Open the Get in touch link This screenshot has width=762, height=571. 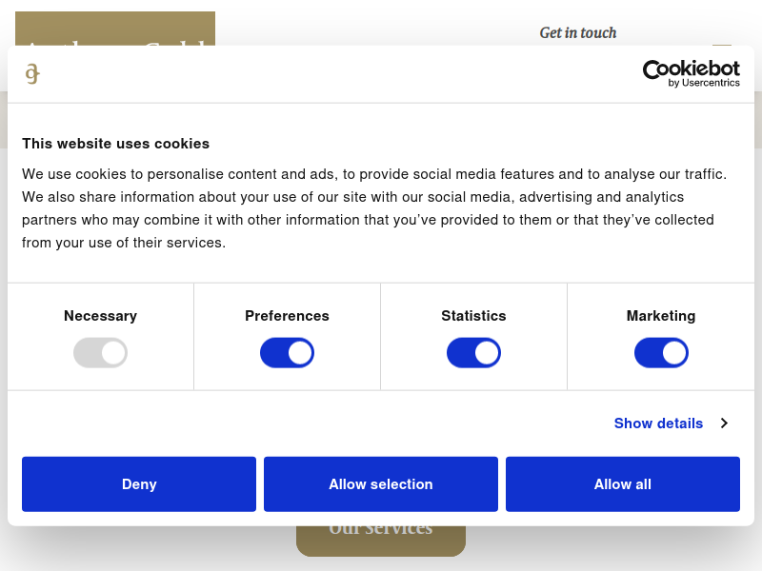click(x=578, y=32)
